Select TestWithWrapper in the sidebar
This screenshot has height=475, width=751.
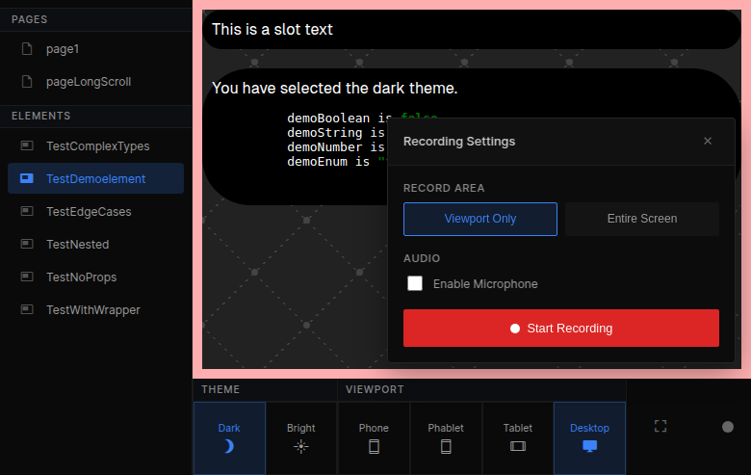tap(92, 310)
